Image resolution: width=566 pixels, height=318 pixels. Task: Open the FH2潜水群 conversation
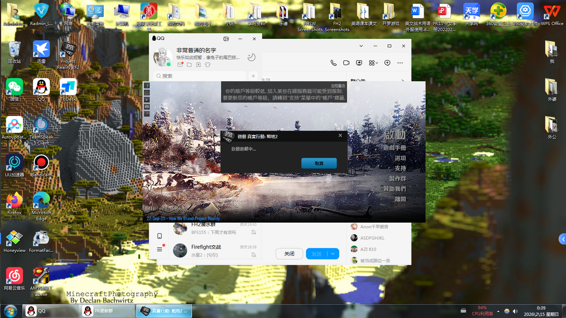point(214,228)
